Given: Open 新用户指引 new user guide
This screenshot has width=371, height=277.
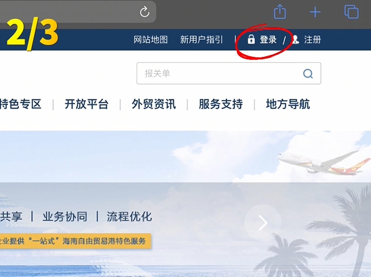Looking at the screenshot, I should tap(201, 40).
